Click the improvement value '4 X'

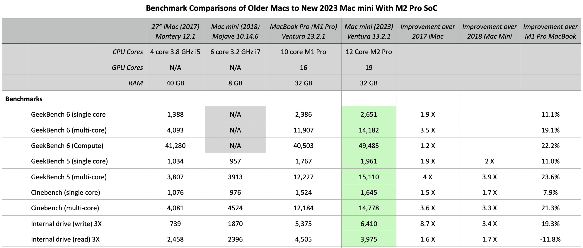coord(428,177)
